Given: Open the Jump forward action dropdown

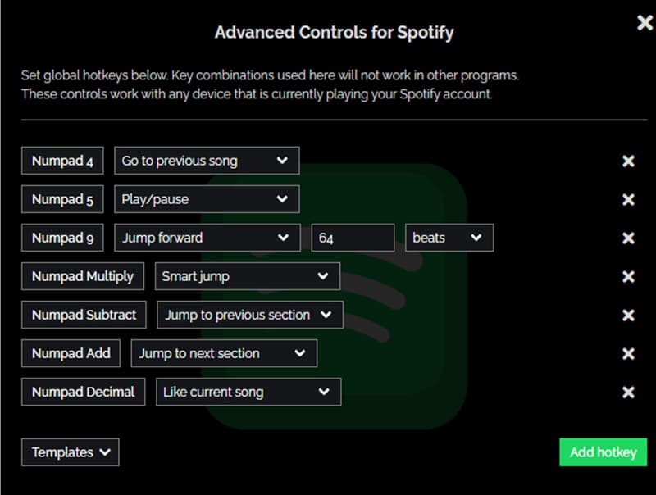Looking at the screenshot, I should point(207,238).
